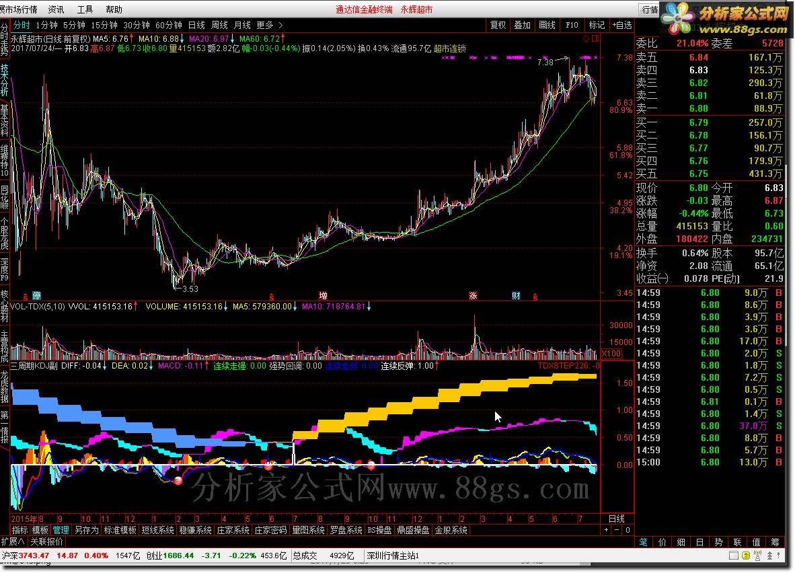This screenshot has height=573, width=795.
Task: Add stock with the +自选 button
Action: click(x=622, y=25)
